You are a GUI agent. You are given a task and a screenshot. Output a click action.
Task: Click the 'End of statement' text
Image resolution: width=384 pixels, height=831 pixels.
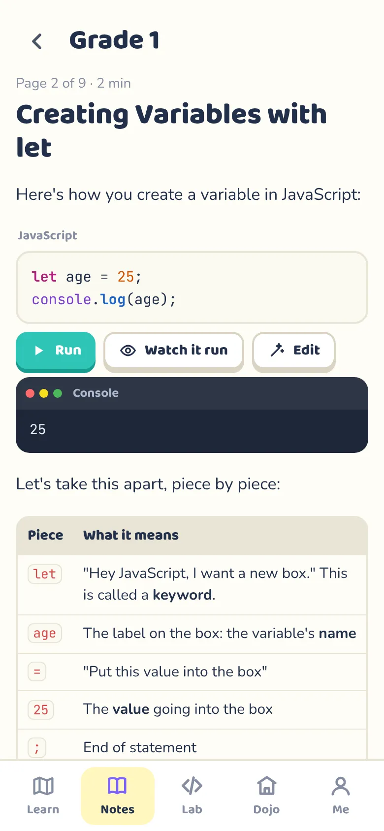coord(140,747)
